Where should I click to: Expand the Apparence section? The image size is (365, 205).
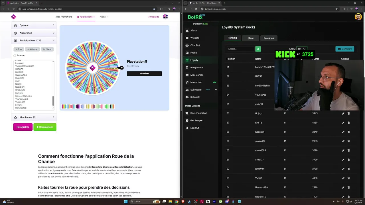(x=34, y=33)
